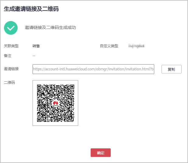The height and width of the screenshot is (163, 188).
Task: Click the green success checkmark icon
Action: click(x=11, y=28)
